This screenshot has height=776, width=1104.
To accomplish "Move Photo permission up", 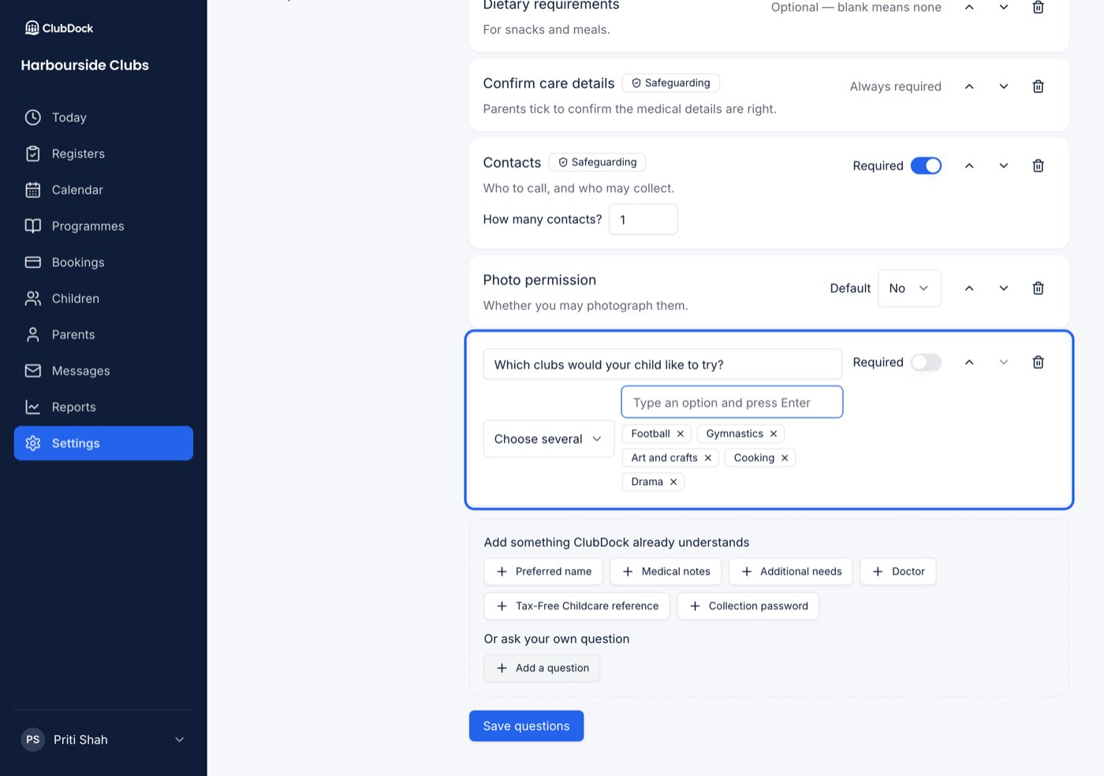I will click(x=969, y=289).
